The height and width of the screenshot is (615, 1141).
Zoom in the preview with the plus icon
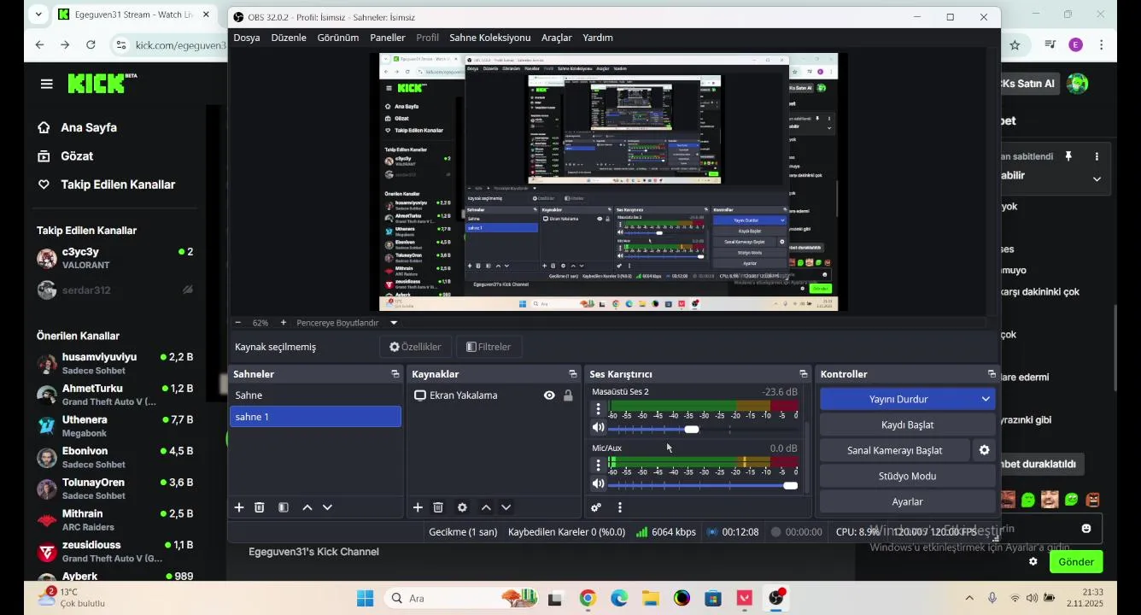[x=284, y=323]
